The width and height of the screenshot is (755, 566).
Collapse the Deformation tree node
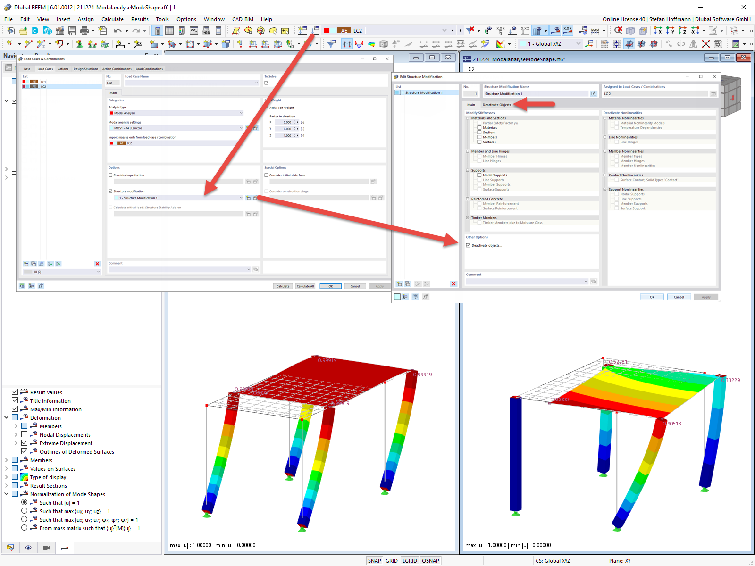[x=7, y=417]
